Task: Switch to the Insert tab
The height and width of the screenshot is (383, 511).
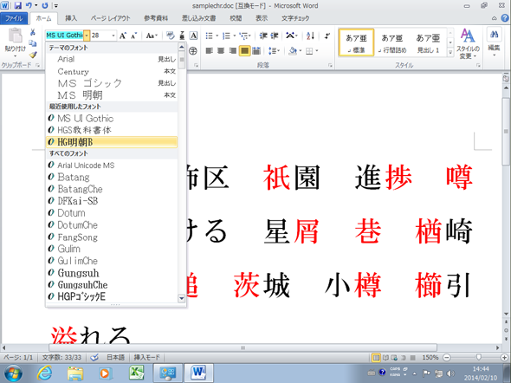Action: (x=71, y=18)
